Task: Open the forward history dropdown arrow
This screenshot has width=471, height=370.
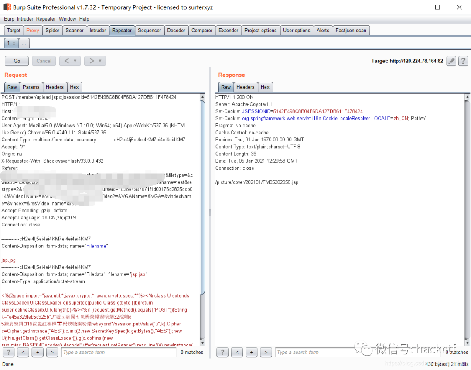Action: 100,61
